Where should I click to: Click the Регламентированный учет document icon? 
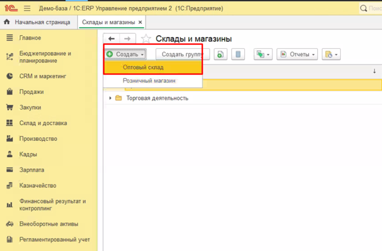(10, 239)
